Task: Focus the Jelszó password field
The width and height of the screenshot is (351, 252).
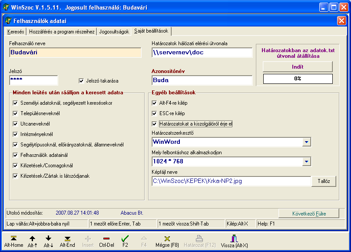Action: (x=33, y=80)
